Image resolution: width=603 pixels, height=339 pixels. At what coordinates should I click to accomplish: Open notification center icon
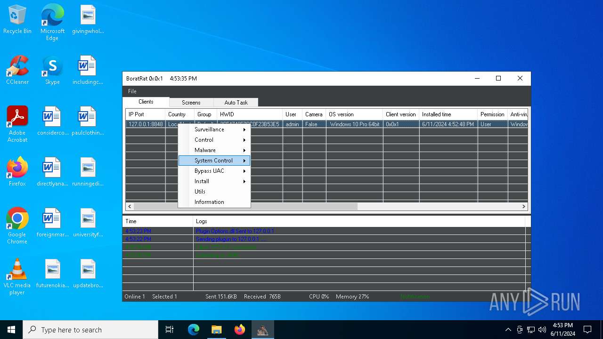click(x=587, y=330)
